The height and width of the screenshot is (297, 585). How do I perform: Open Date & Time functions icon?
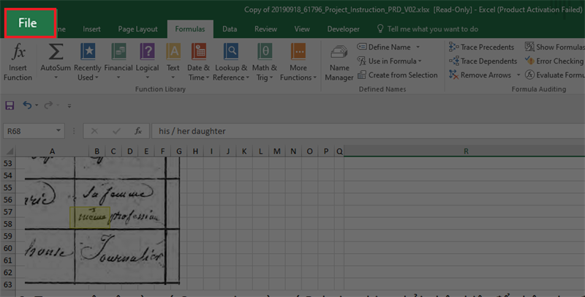pyautogui.click(x=199, y=51)
